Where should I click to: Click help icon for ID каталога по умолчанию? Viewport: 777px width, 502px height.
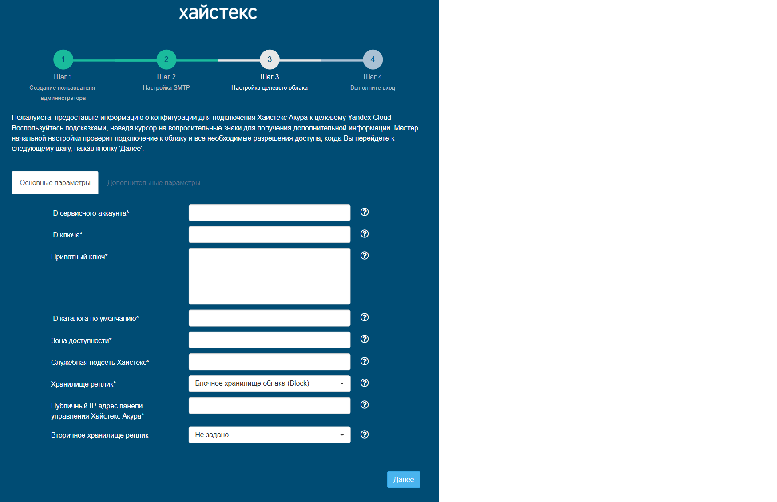[x=365, y=317]
